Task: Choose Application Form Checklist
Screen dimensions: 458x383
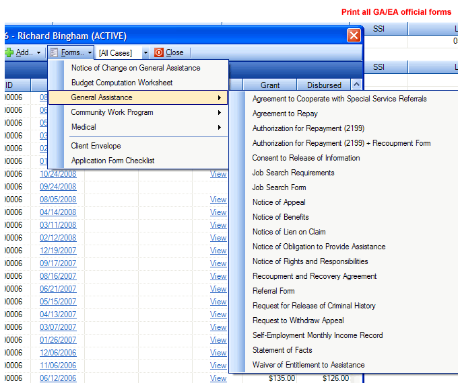Action: [112, 161]
